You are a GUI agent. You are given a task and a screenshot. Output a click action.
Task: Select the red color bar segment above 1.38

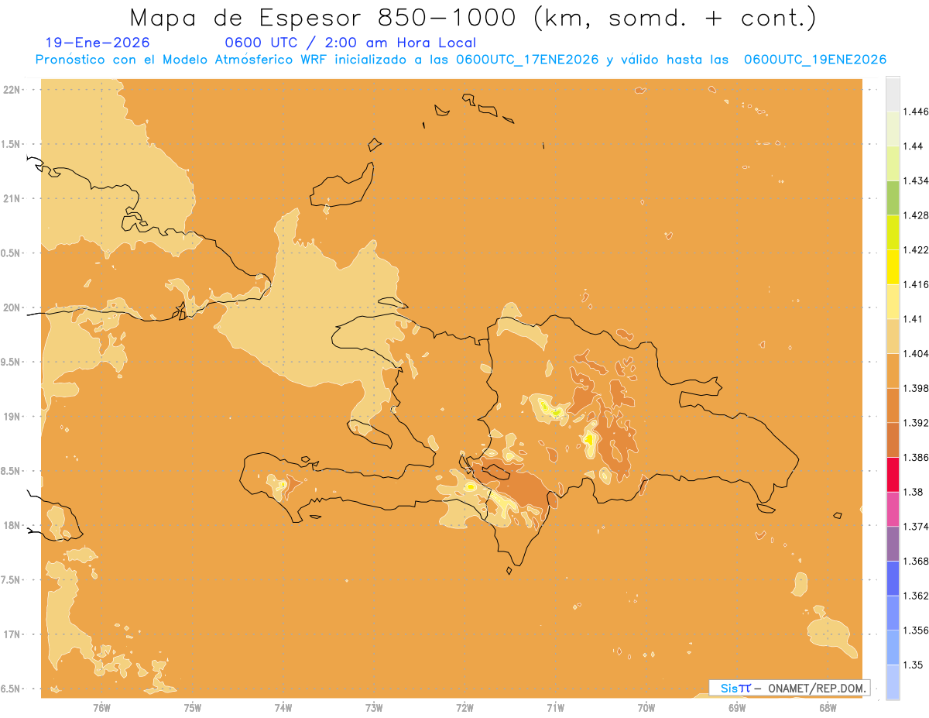coord(893,475)
